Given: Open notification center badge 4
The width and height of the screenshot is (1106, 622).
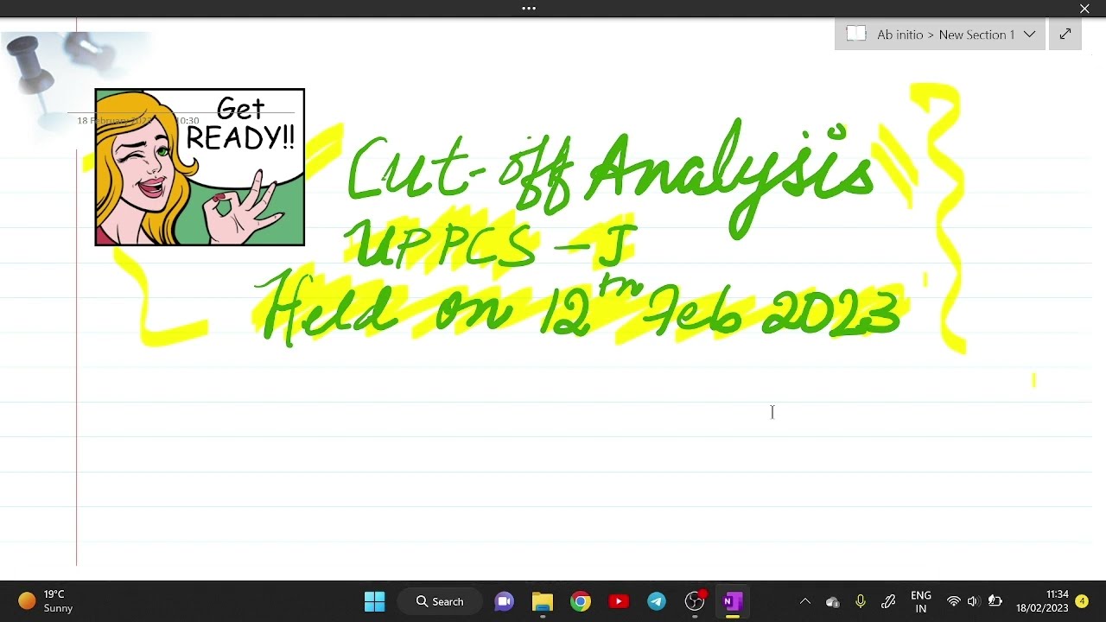Looking at the screenshot, I should coord(1082,601).
